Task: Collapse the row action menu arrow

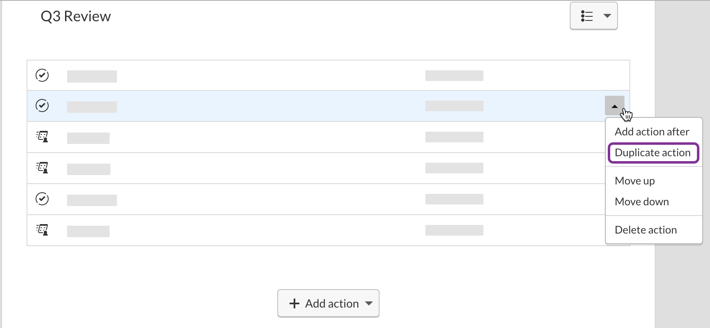Action: pos(614,106)
